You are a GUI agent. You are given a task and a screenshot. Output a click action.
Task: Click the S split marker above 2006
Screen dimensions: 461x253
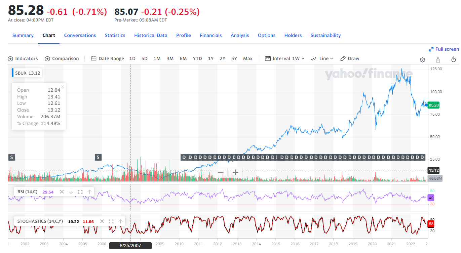click(98, 157)
